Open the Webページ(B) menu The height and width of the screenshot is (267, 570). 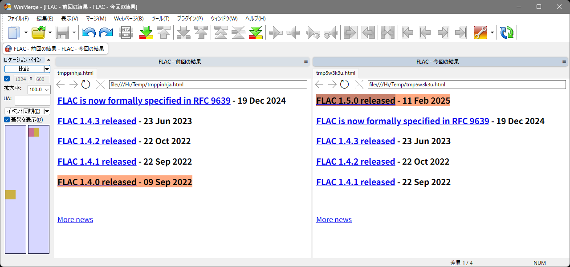[129, 19]
